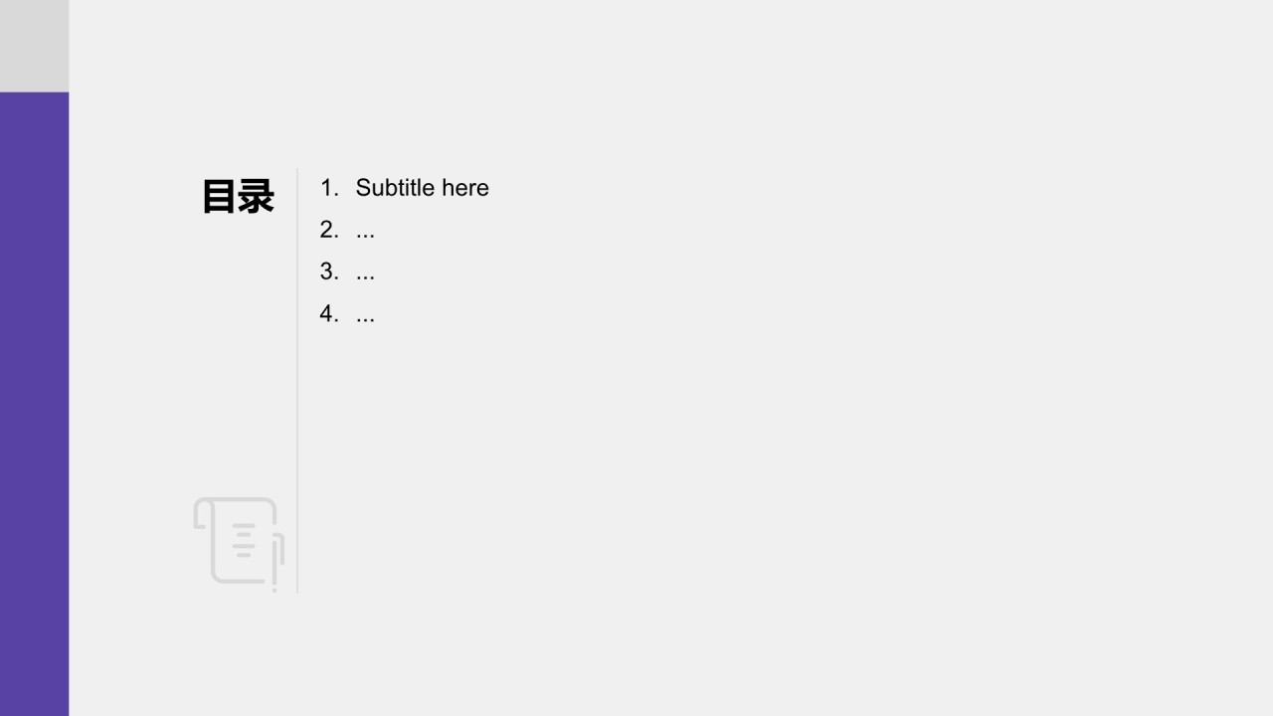Select the third list item ellipsis
The image size is (1273, 716).
point(365,272)
